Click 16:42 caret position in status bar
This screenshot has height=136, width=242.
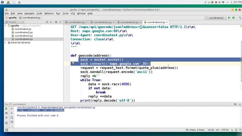pyautogui.click(x=211, y=130)
